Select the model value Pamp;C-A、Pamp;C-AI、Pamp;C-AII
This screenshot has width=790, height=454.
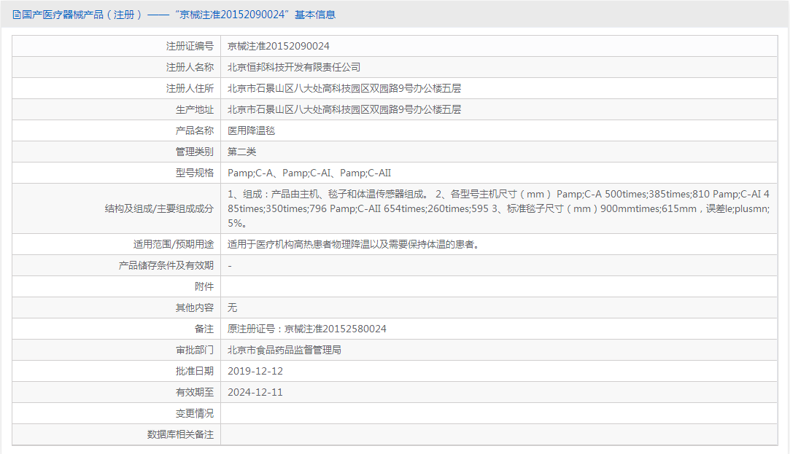[309, 173]
